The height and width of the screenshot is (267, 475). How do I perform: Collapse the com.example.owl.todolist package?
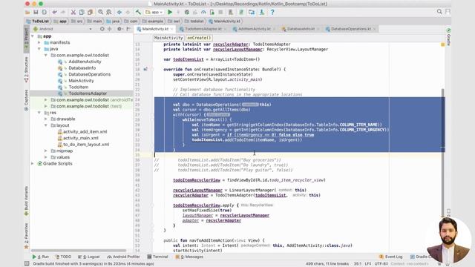[x=46, y=55]
